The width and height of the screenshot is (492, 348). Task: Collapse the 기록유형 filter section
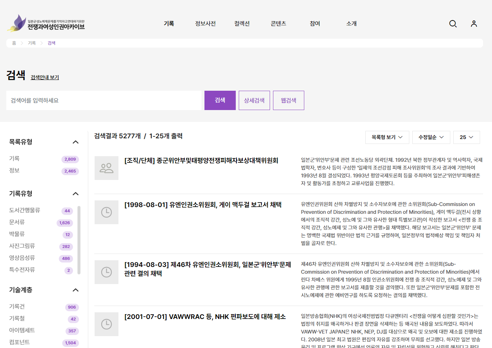point(76,194)
